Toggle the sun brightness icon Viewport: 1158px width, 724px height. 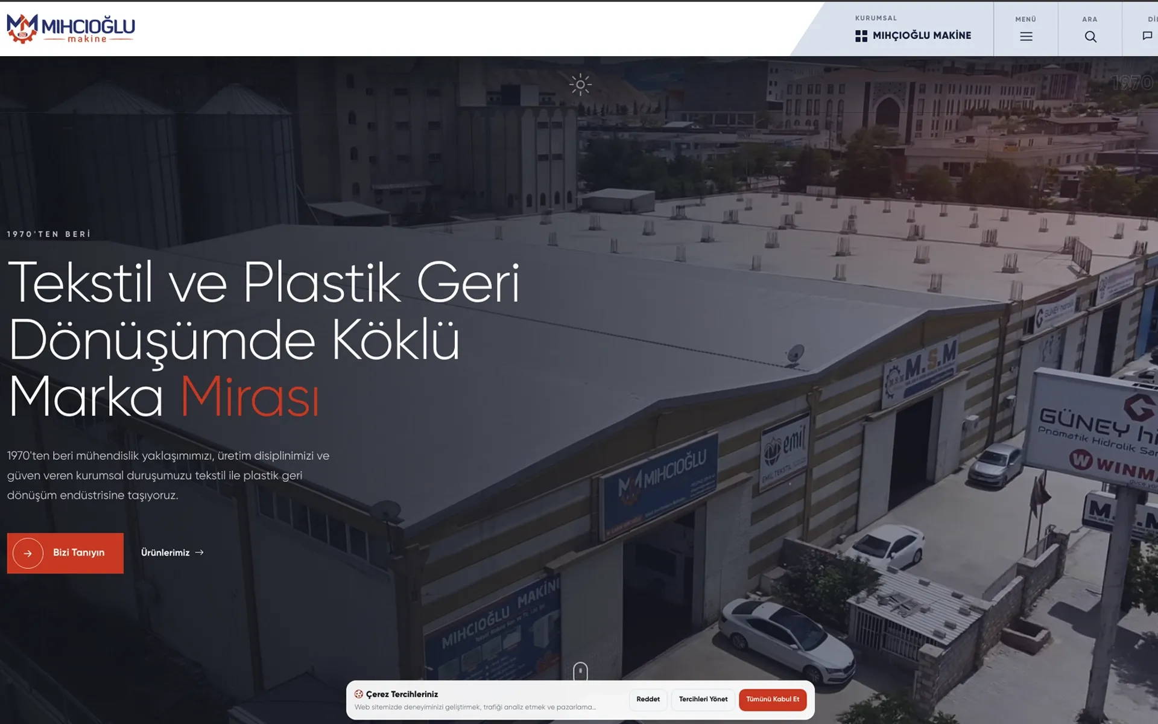(580, 84)
